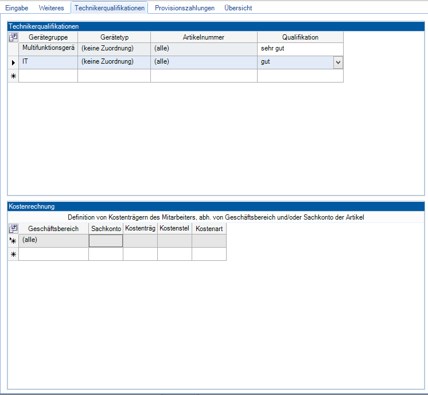Click the Sachkonto cell in the (alle) row
The width and height of the screenshot is (428, 395).
[x=106, y=241]
